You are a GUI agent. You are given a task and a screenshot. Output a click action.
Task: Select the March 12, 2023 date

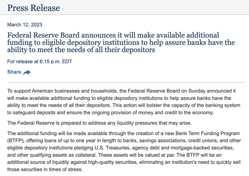[x=25, y=24]
